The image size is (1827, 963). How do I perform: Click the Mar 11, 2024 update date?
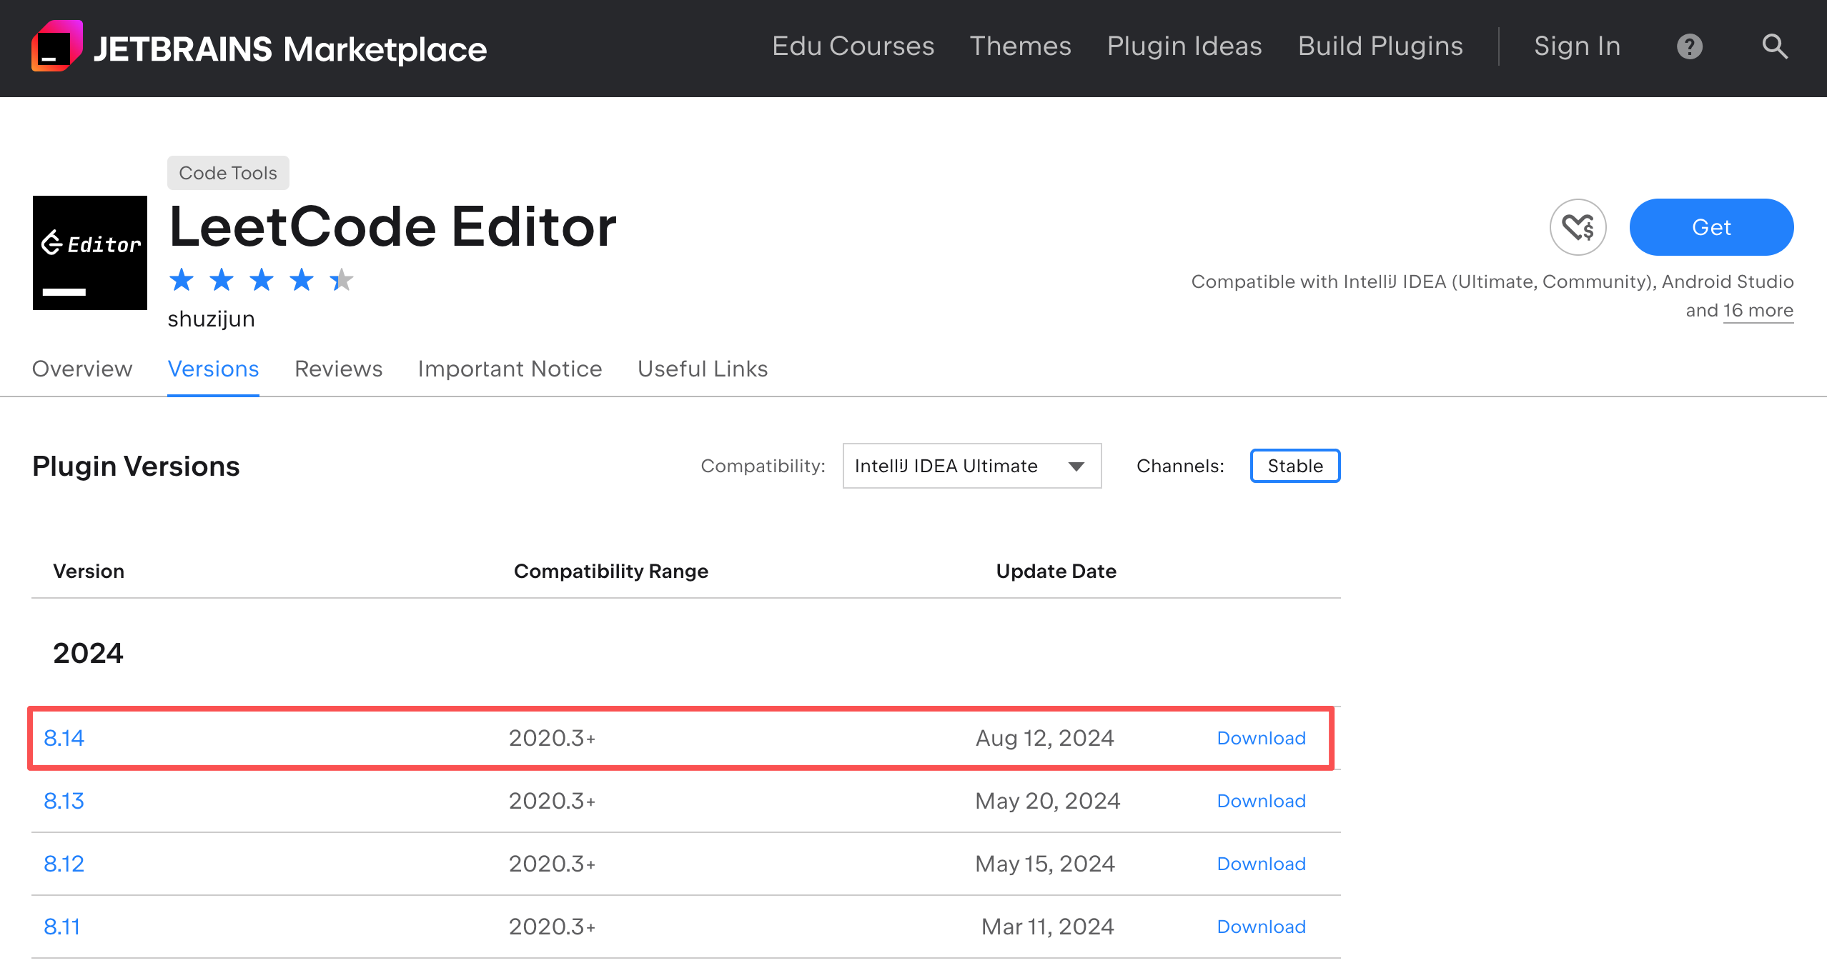pos(1048,927)
